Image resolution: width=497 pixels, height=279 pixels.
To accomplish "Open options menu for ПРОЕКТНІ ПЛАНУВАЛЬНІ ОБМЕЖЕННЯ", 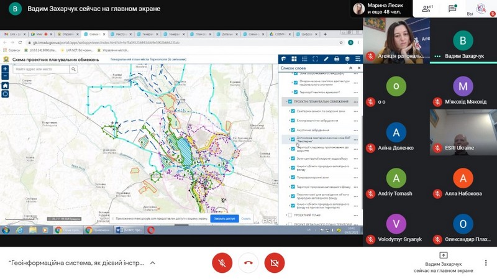I will coord(355,102).
